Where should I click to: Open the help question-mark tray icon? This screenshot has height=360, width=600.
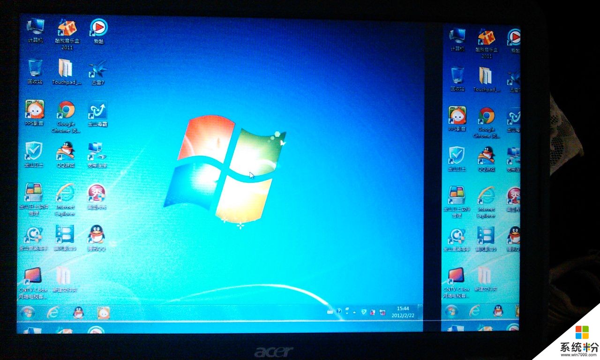click(x=338, y=311)
